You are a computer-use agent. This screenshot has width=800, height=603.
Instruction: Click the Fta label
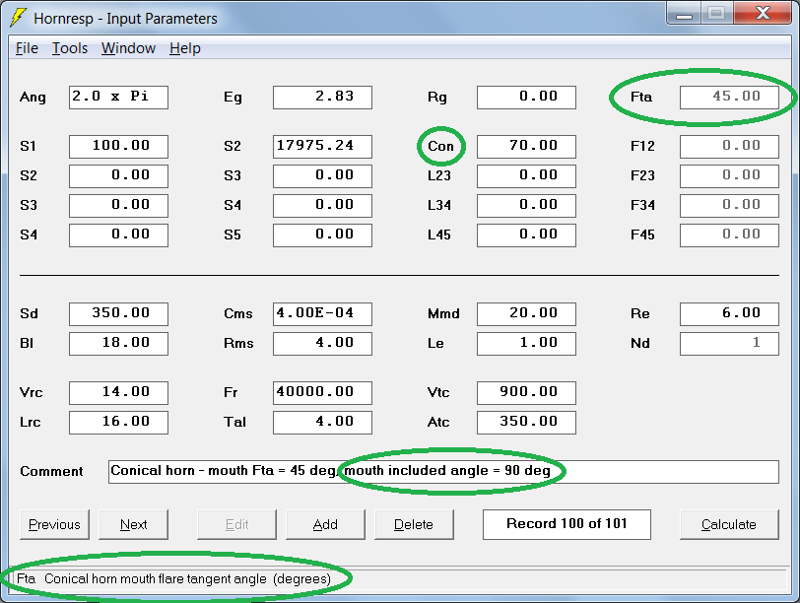pos(641,97)
